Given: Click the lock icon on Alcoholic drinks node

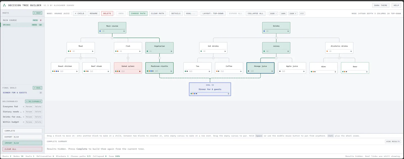Looking at the screenshot, I should coord(351,51).
